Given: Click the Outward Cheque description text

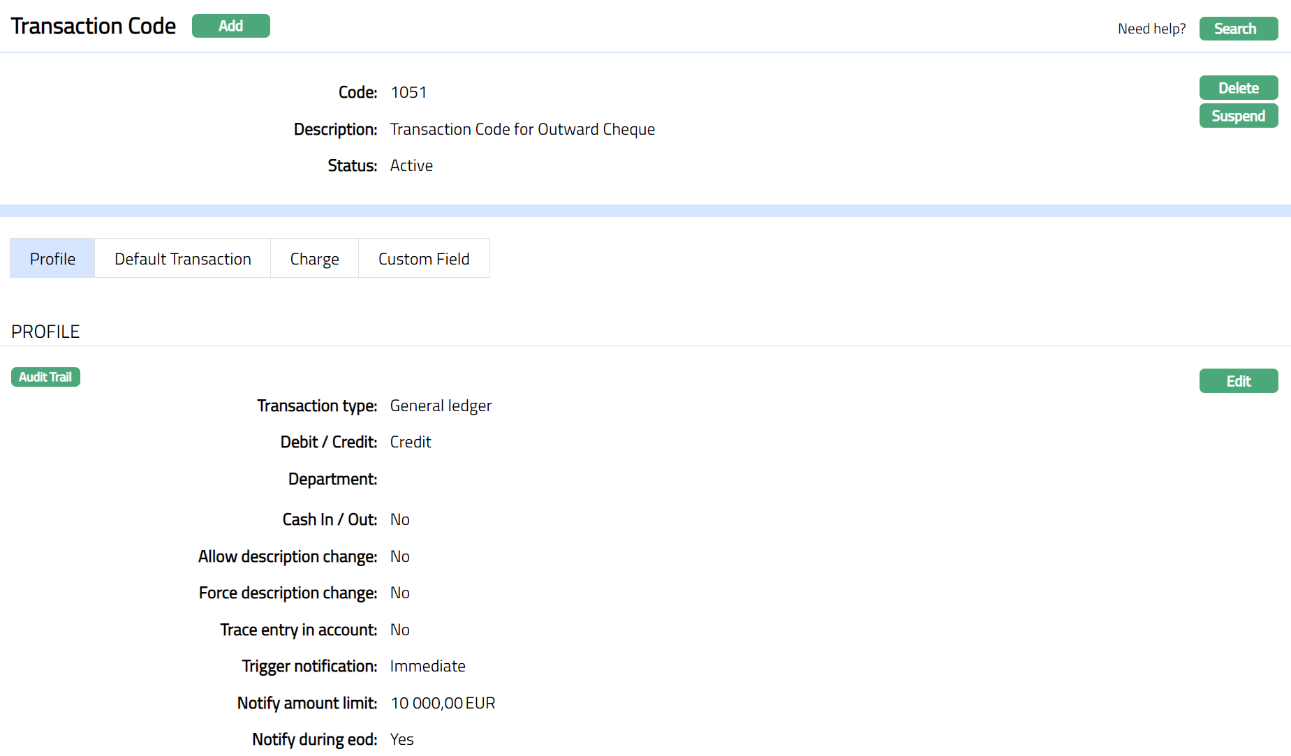Looking at the screenshot, I should (x=522, y=129).
